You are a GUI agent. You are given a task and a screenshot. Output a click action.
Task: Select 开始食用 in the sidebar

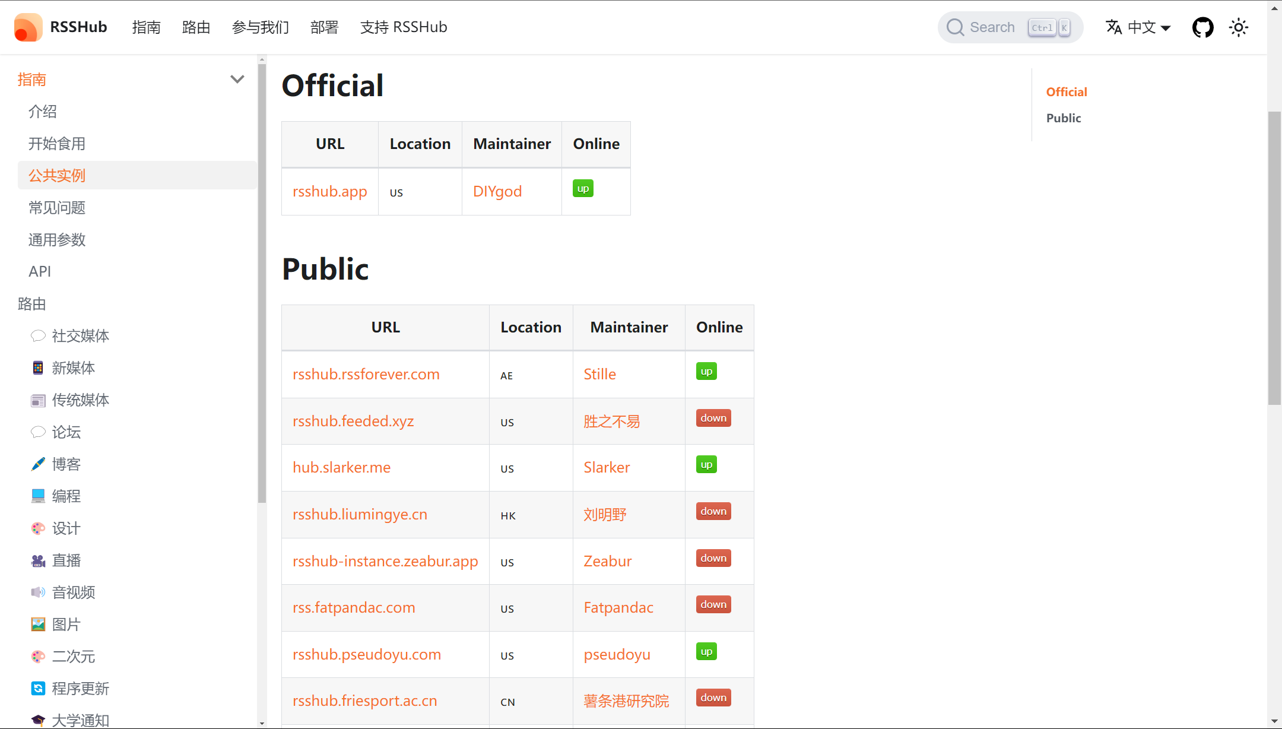[x=137, y=144]
